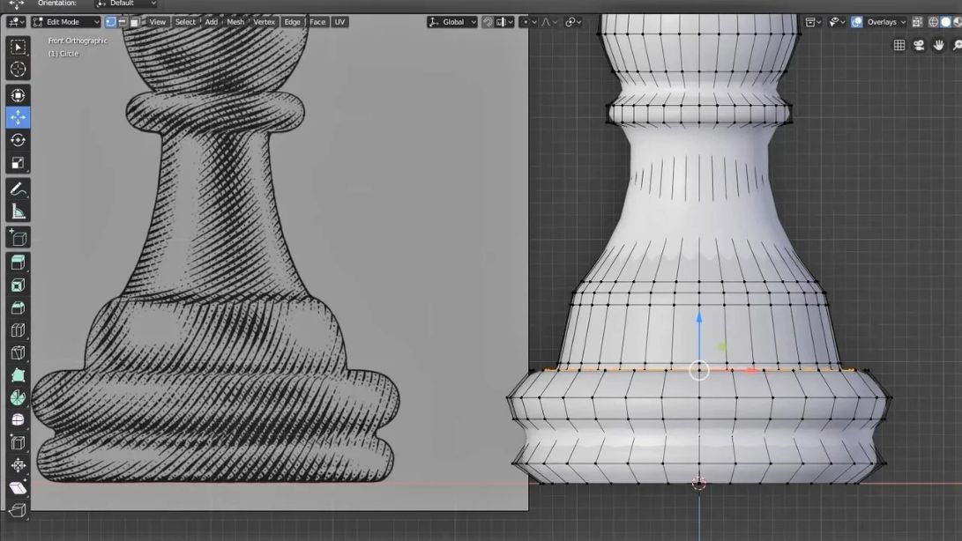This screenshot has width=962, height=541.
Task: Click the hand pan view icon
Action: pos(939,45)
